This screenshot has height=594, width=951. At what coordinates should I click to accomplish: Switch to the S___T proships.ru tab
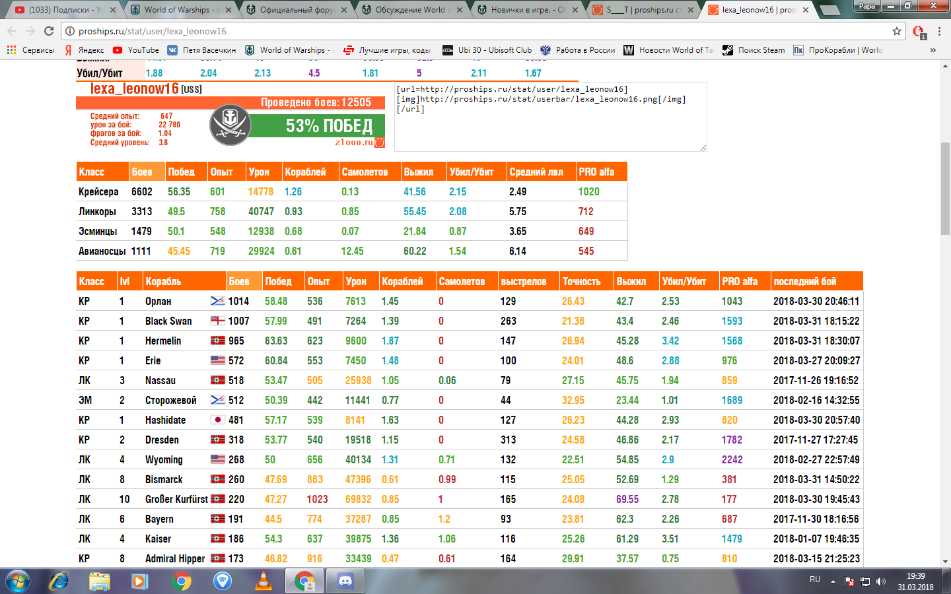pyautogui.click(x=644, y=9)
